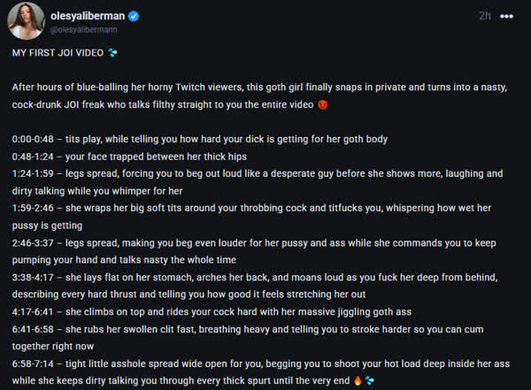Click the droplets emoji in the post title
531x390 pixels.
(x=112, y=53)
